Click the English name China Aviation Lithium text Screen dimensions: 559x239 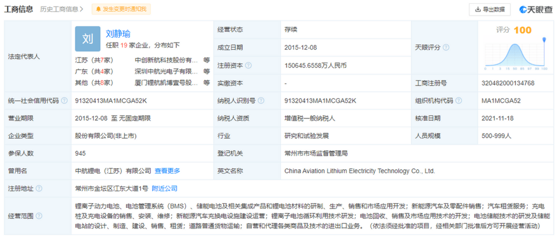click(x=360, y=171)
